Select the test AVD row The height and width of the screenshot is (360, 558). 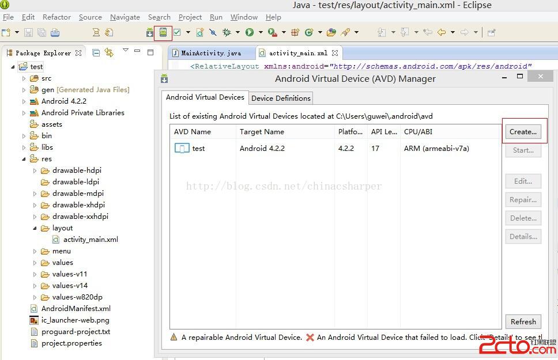point(335,149)
